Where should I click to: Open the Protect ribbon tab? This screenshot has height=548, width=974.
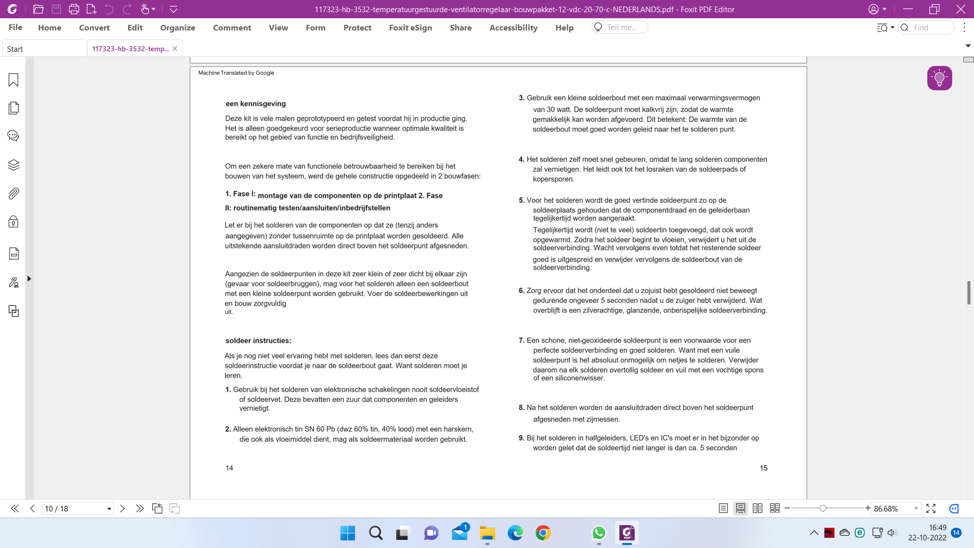click(357, 27)
